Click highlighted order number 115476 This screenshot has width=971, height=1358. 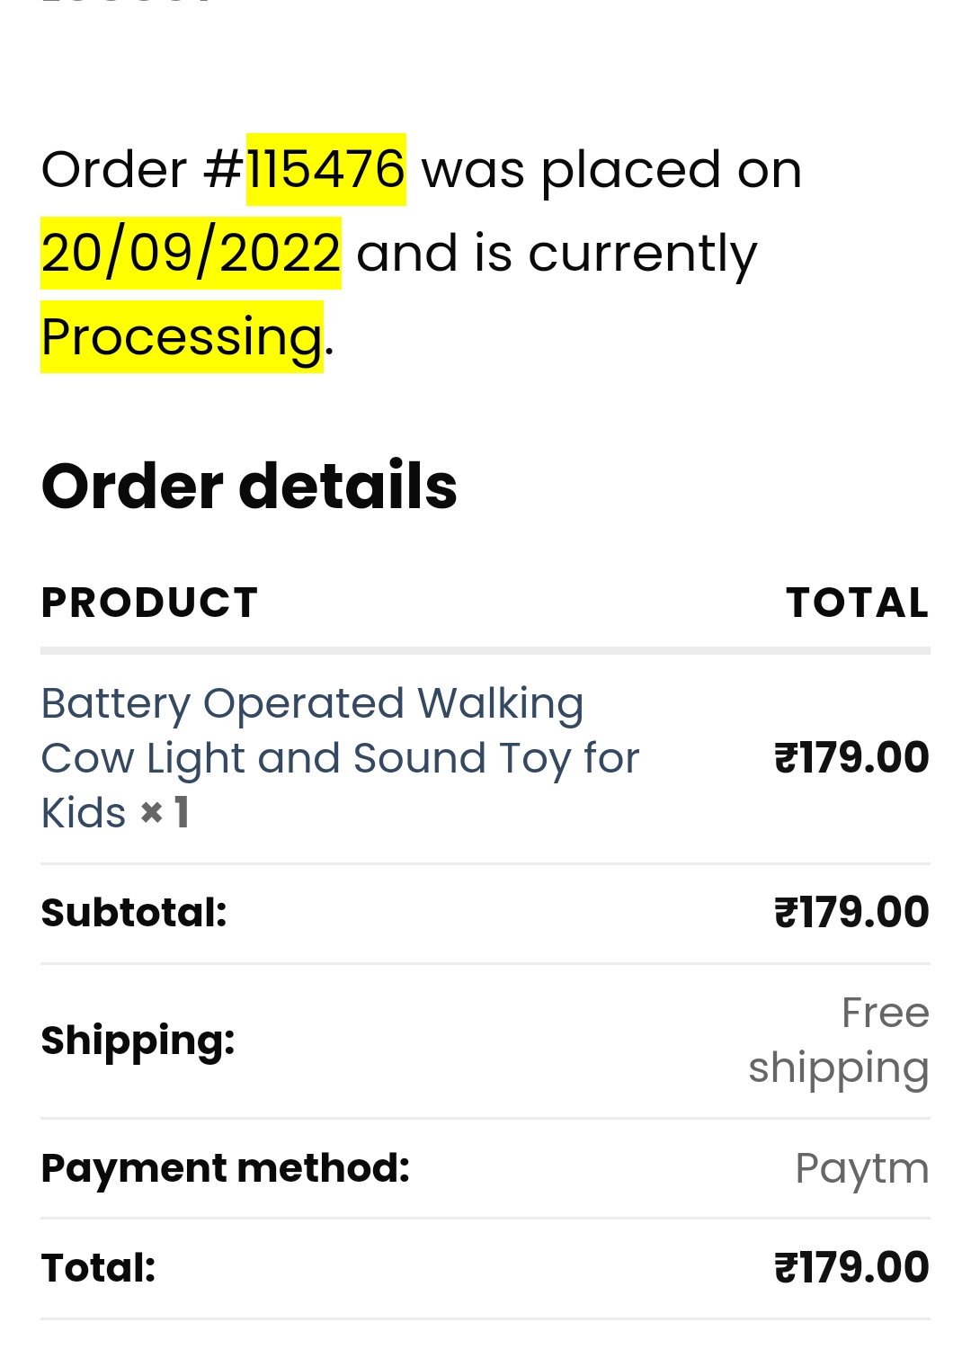pos(325,170)
